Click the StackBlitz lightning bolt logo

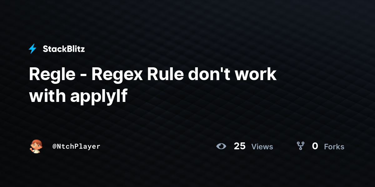[x=32, y=49]
